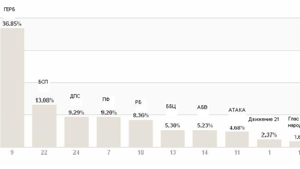The image size is (300, 169).
Task: Click the РБ bar at 8.36%
Action: click(x=141, y=134)
